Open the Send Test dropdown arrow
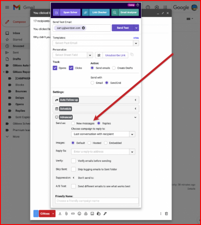Image resolution: width=201 pixels, height=225 pixels. click(x=136, y=28)
